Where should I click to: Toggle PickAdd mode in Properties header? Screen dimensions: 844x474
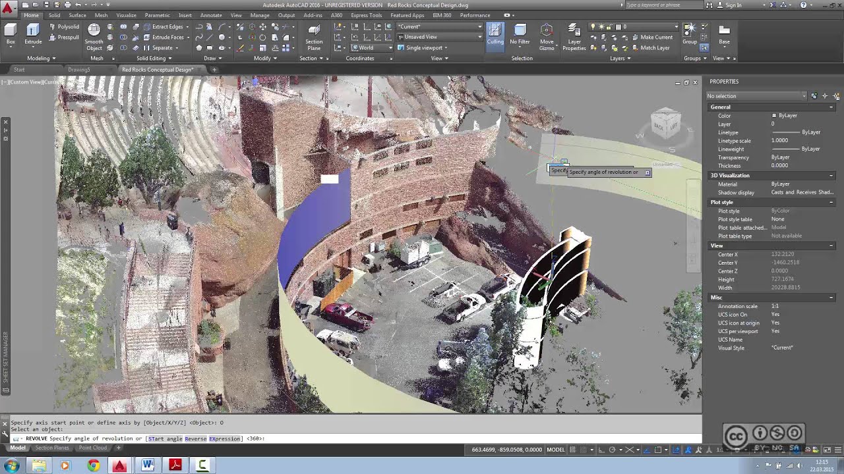coord(814,96)
